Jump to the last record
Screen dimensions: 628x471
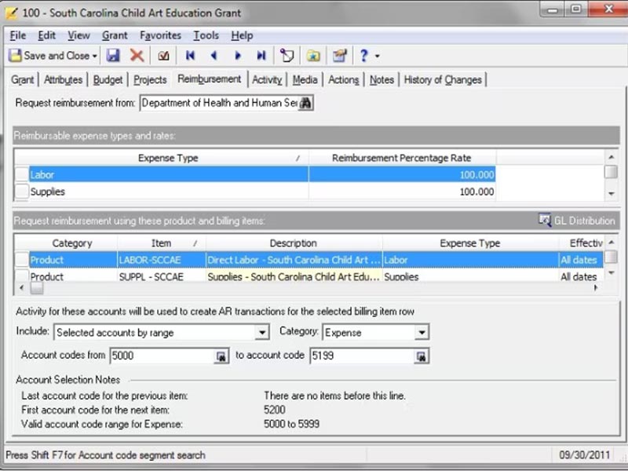(261, 56)
